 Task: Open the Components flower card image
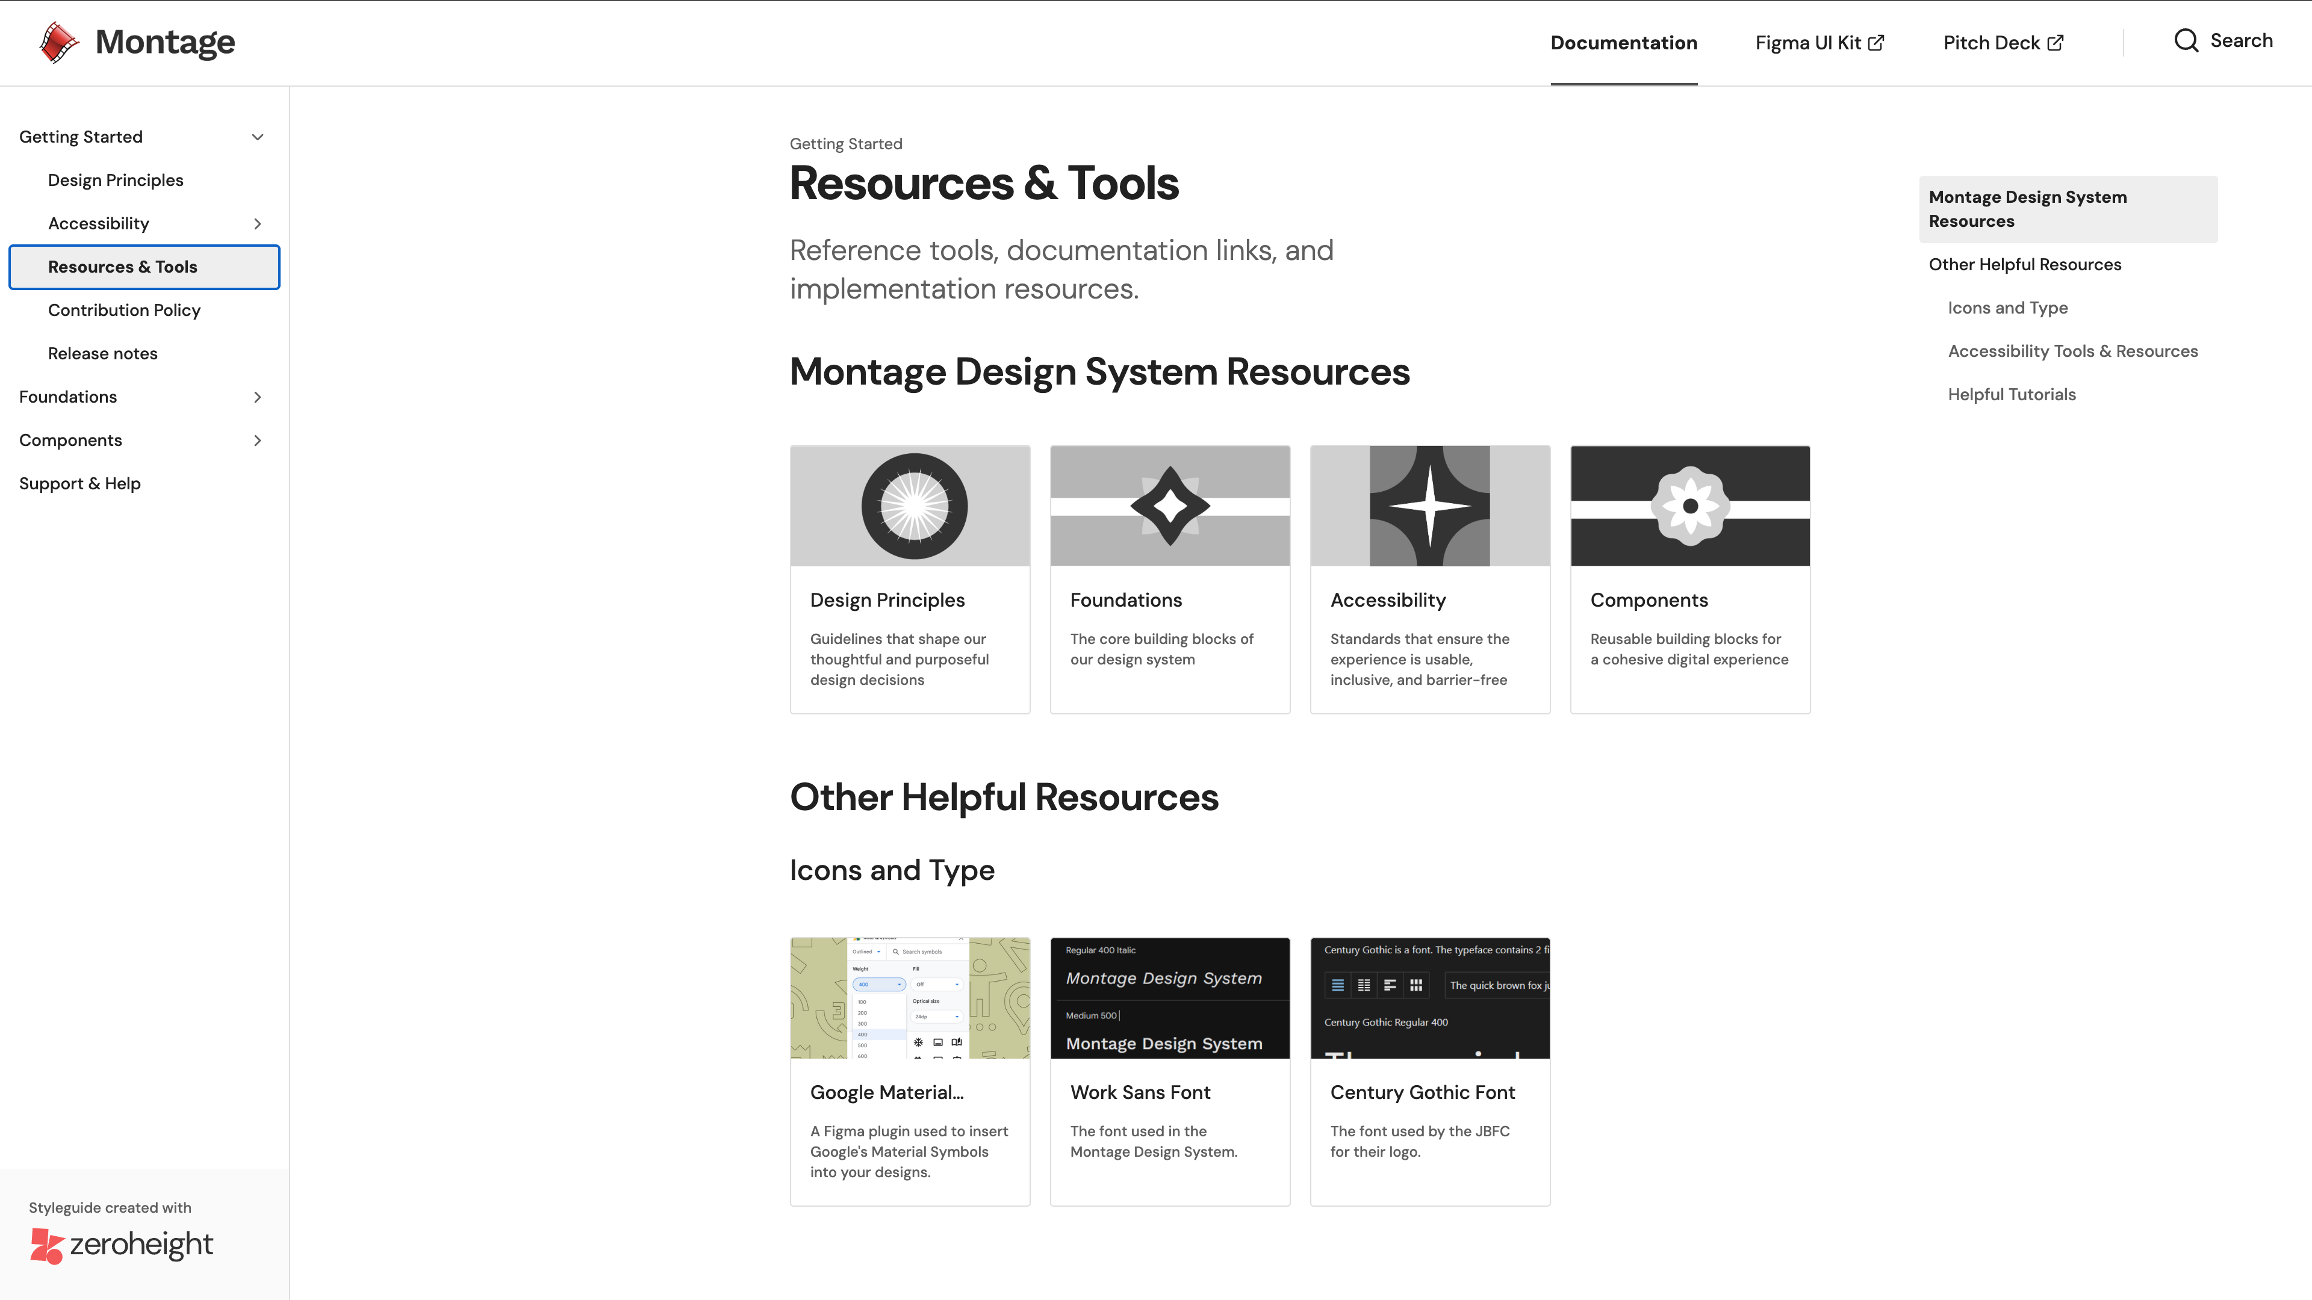1689,506
